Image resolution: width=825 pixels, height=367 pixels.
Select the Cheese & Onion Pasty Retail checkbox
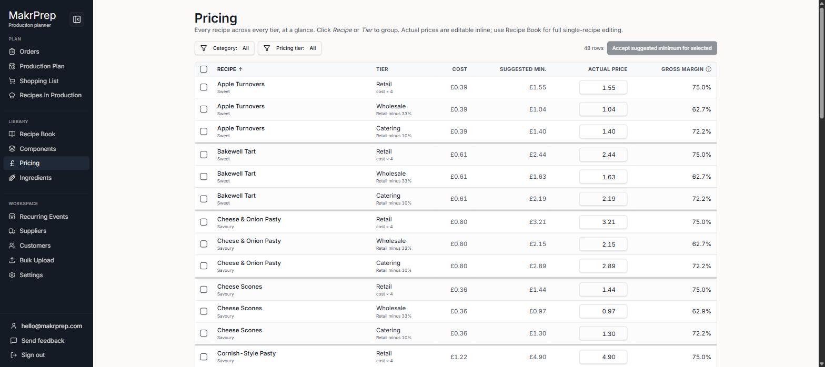[x=204, y=222]
